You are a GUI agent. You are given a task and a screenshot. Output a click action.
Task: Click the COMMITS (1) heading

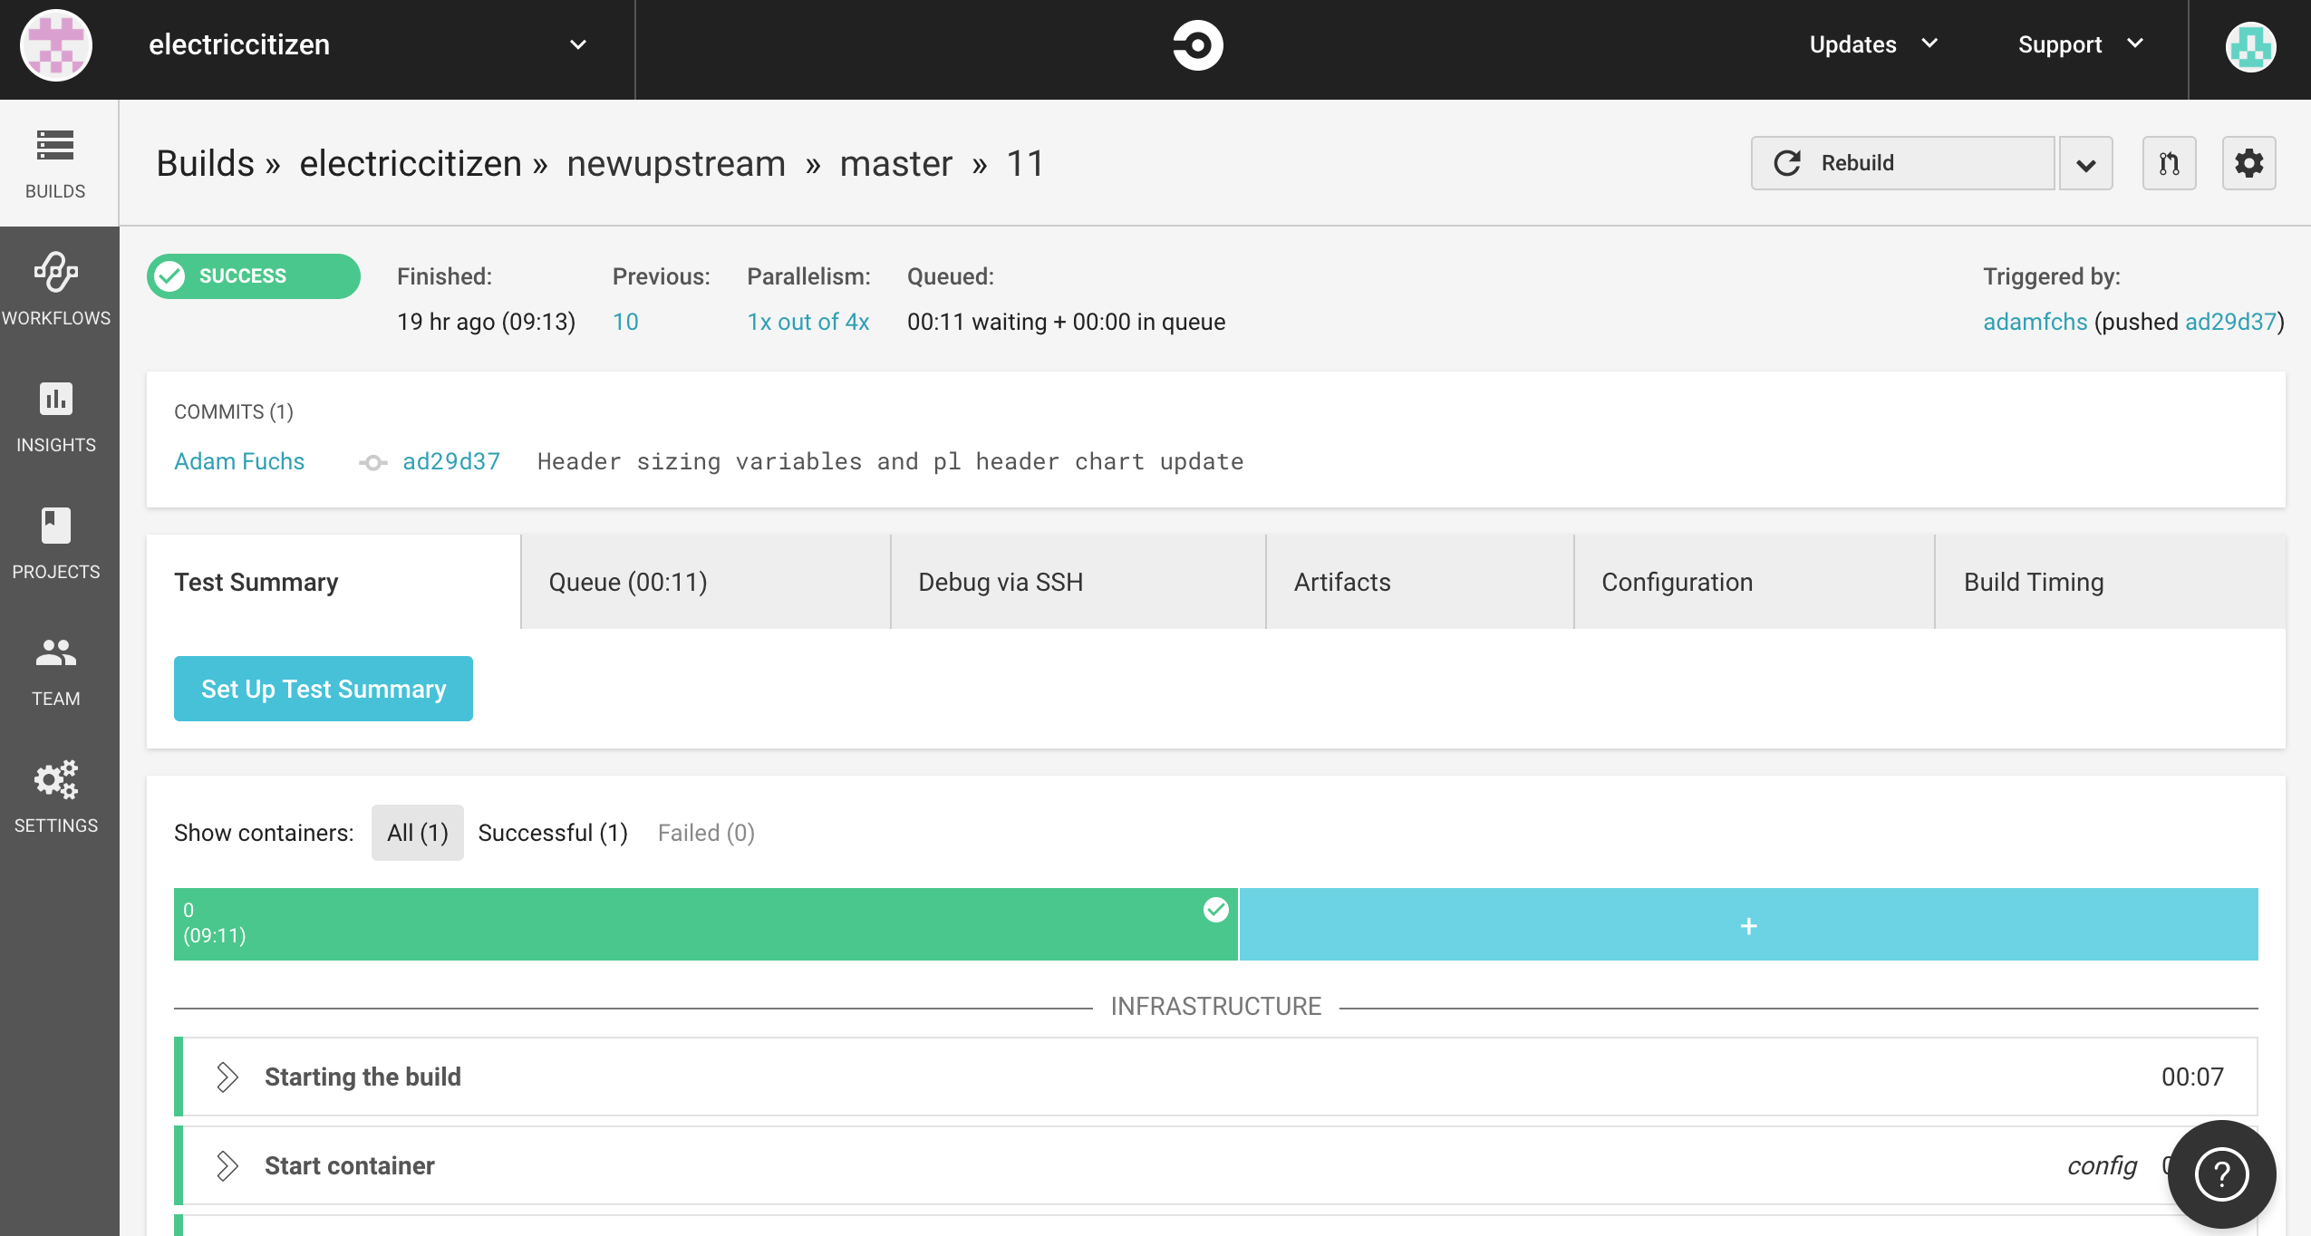[x=234, y=411]
